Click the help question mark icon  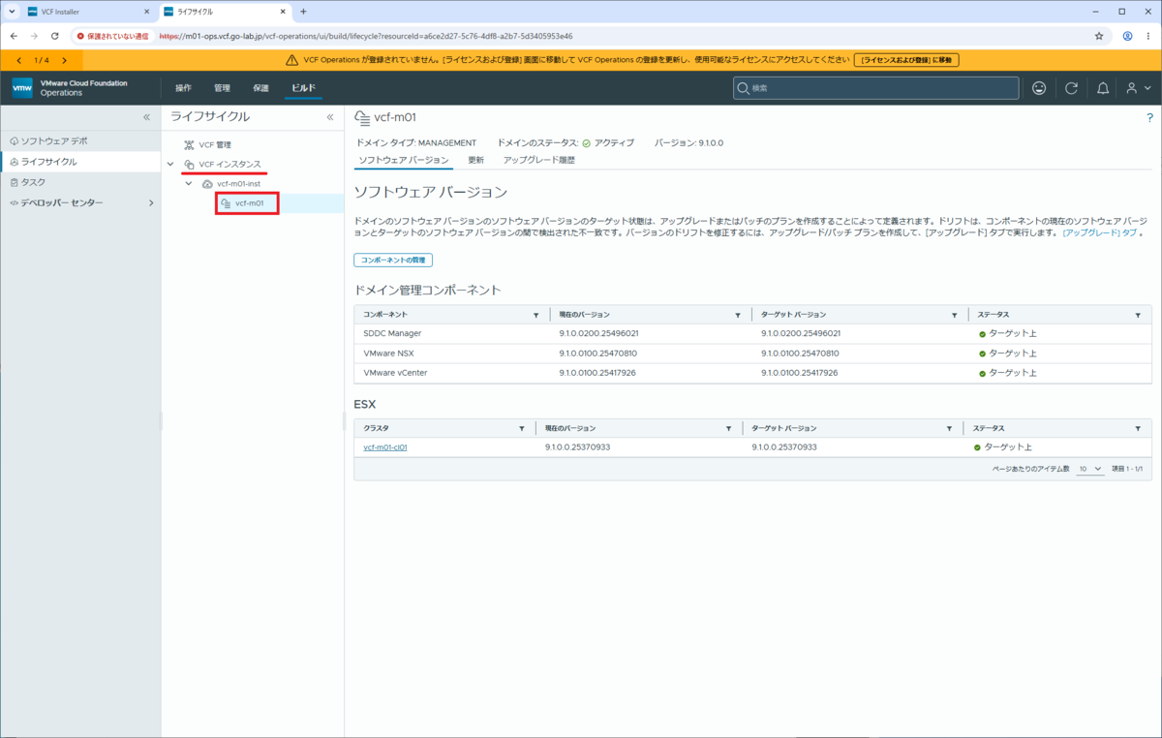[x=1149, y=117]
